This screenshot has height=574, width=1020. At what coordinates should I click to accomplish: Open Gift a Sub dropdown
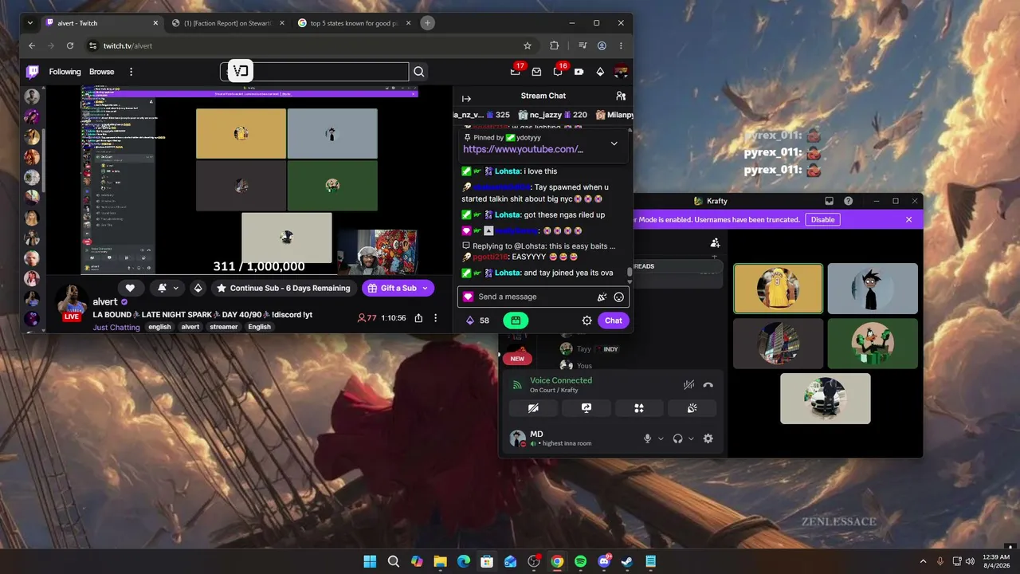pyautogui.click(x=425, y=288)
